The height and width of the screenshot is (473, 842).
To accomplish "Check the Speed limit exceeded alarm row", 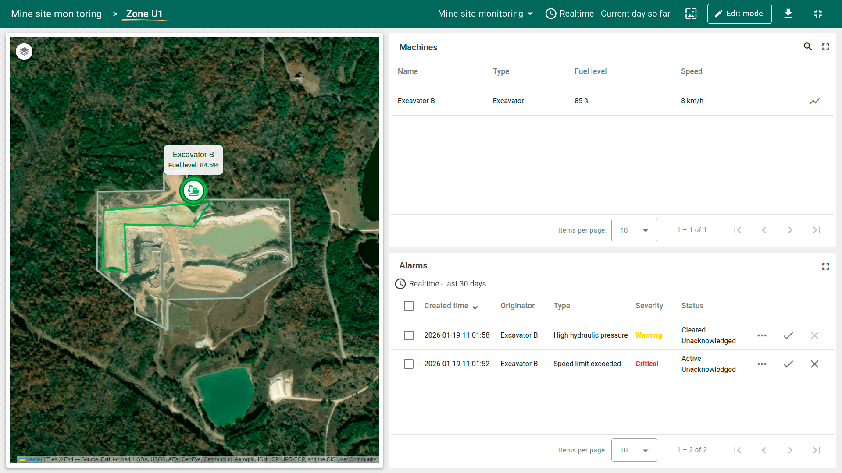I will tap(408, 364).
